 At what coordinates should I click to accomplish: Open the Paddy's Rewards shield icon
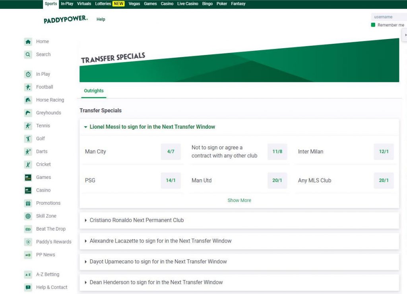pyautogui.click(x=28, y=242)
